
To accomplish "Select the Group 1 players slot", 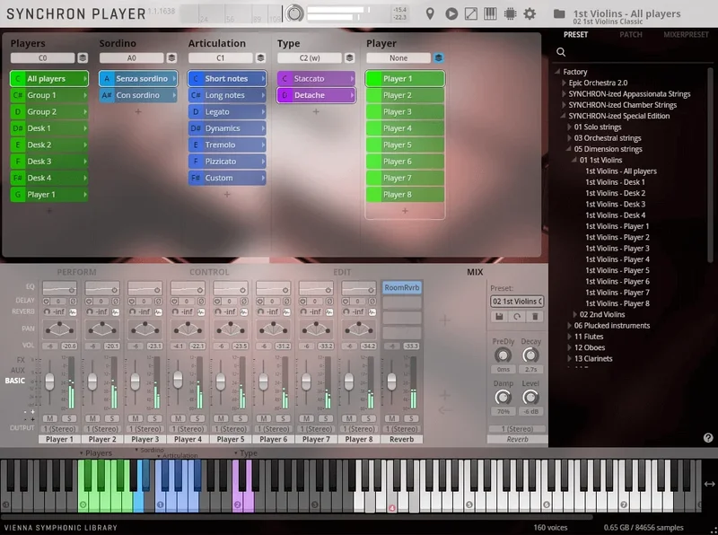I will pos(49,95).
